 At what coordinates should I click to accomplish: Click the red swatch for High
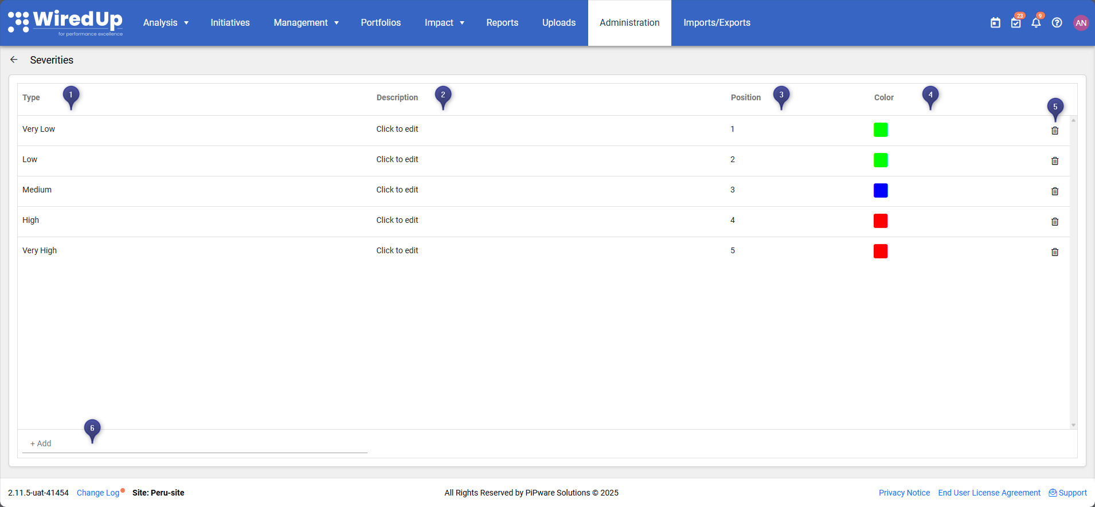coord(881,221)
